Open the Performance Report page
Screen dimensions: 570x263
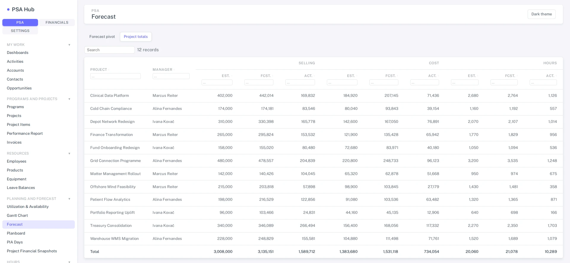tap(39, 134)
